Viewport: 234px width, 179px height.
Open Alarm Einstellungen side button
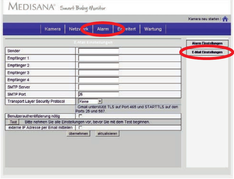pos(207,44)
